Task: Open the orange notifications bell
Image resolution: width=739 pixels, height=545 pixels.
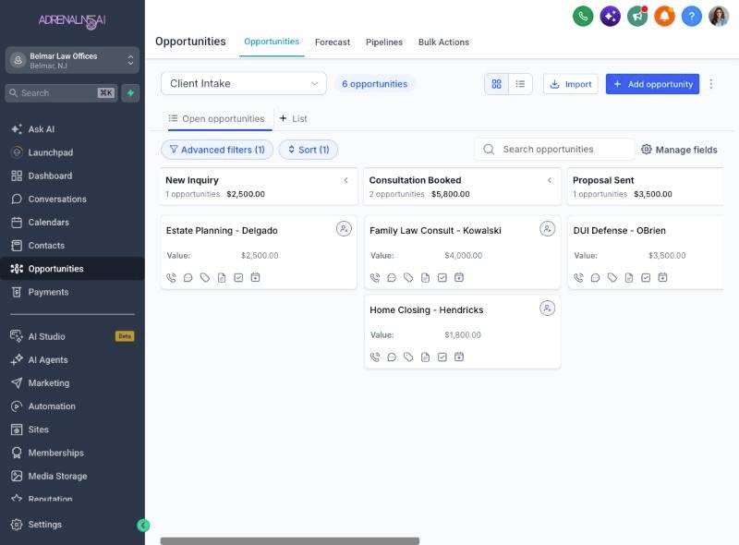Action: click(x=664, y=17)
